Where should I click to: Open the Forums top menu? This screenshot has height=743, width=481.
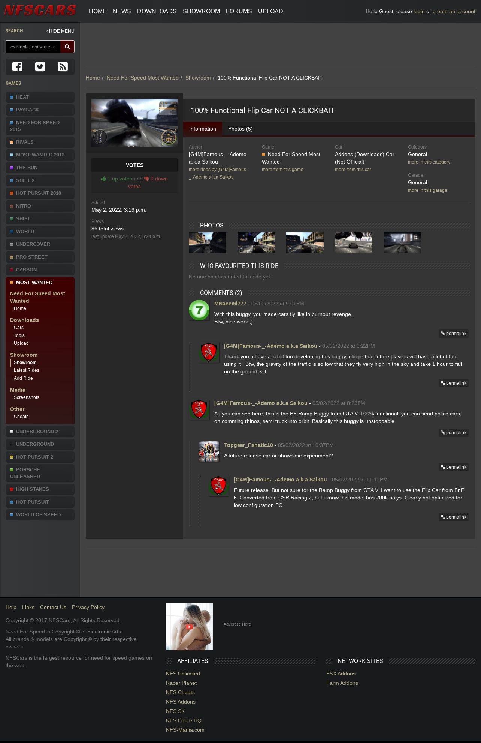point(239,11)
